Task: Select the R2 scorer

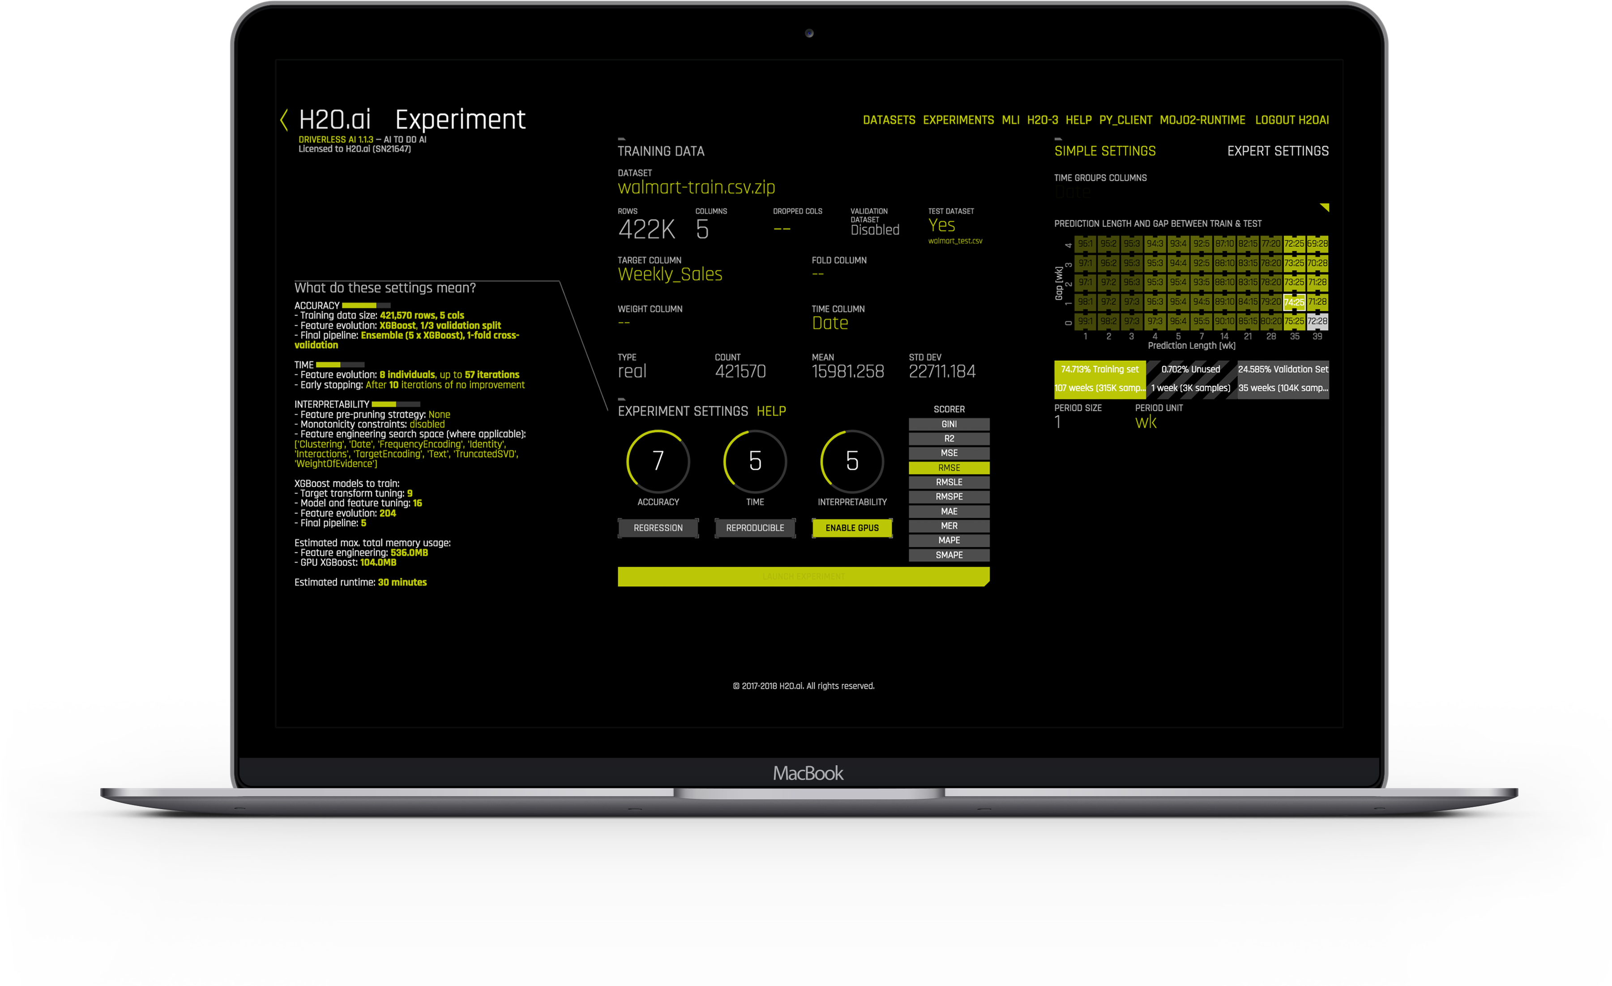Action: click(949, 438)
